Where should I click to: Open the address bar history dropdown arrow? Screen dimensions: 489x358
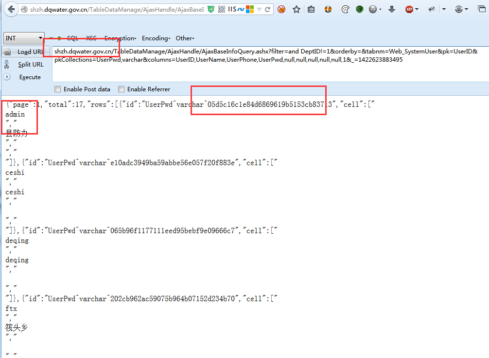[x=259, y=9]
